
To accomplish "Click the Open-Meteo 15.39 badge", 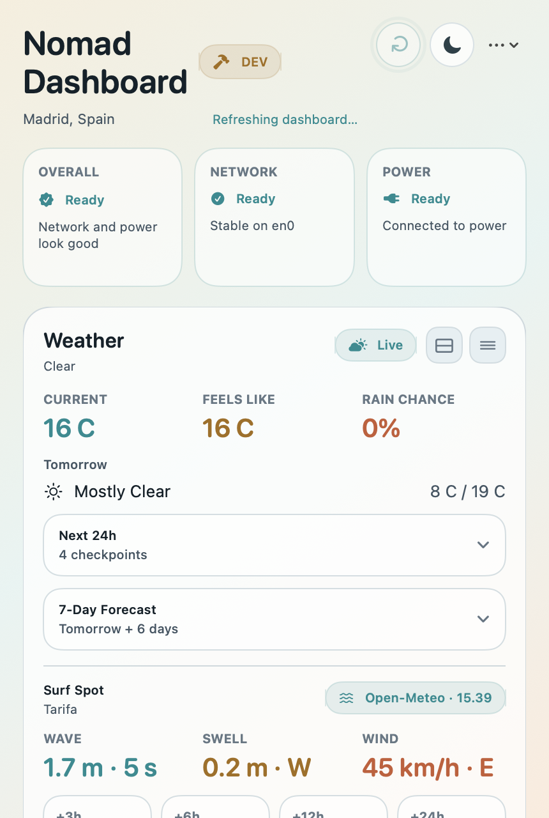I will coord(415,698).
